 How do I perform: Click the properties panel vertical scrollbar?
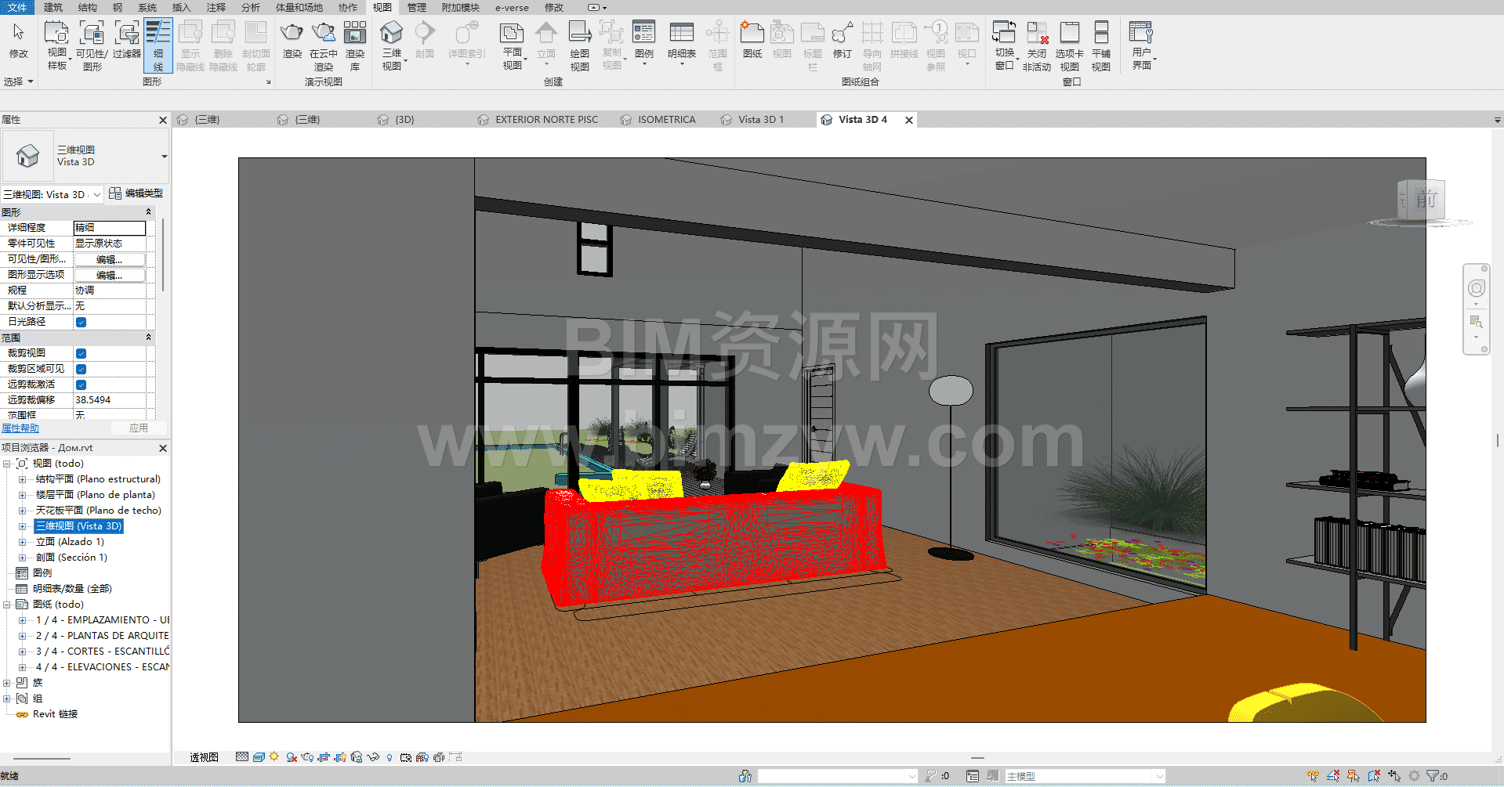[x=163, y=255]
